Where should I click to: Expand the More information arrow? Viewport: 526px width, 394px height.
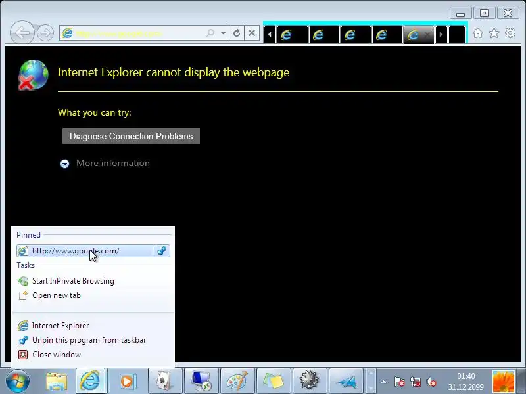coord(64,164)
